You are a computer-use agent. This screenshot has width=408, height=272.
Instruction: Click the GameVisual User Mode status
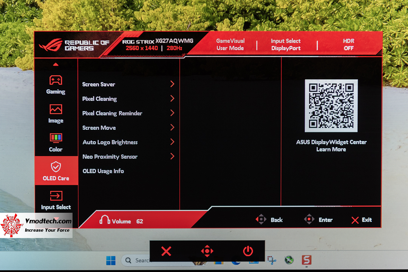tap(230, 45)
